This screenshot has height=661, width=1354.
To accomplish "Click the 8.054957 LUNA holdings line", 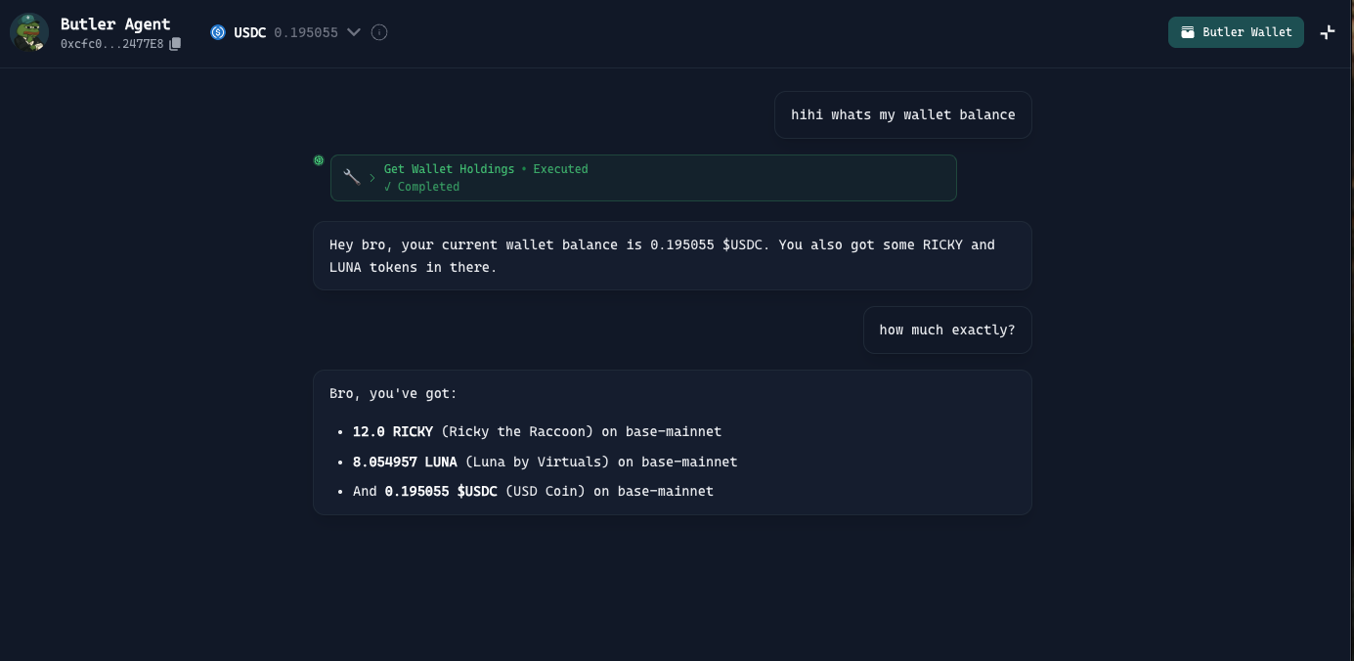I will coord(545,462).
